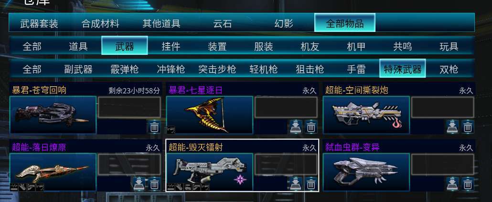
Task: Open the 云石 tab
Action: click(x=223, y=23)
